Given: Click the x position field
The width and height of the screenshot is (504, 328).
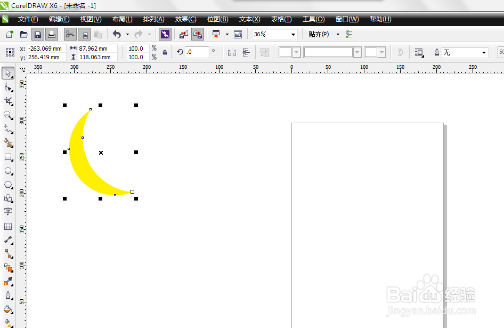Looking at the screenshot, I should [46, 49].
